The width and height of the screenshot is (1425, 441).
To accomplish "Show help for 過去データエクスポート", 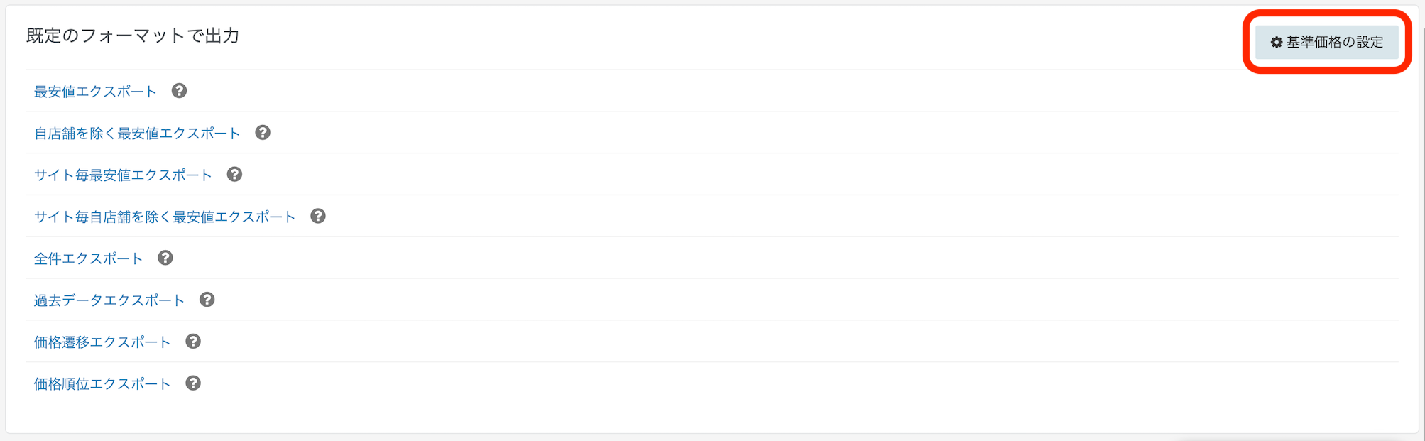I will tap(207, 300).
